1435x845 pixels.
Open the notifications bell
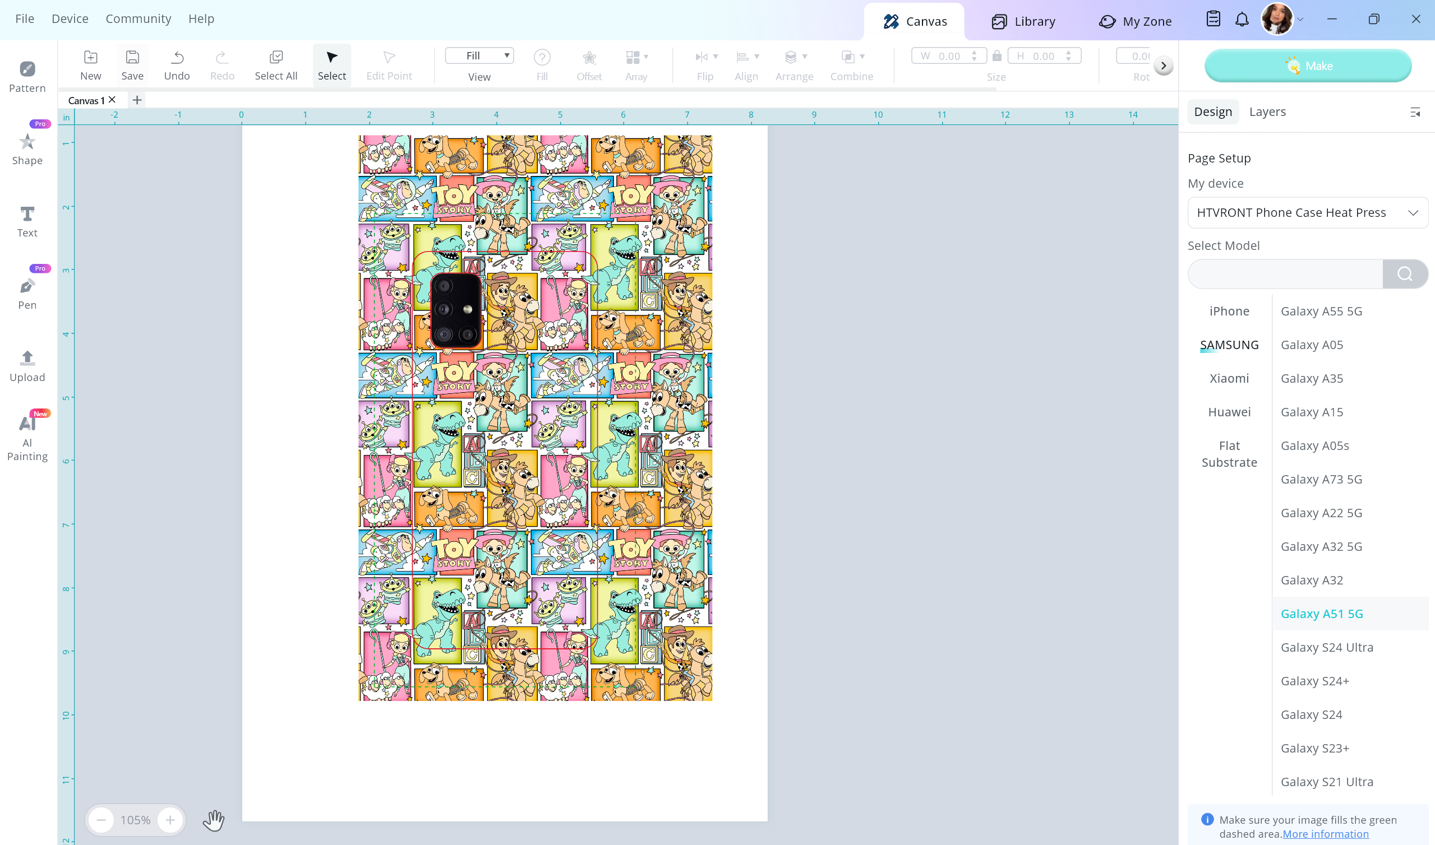pos(1242,20)
